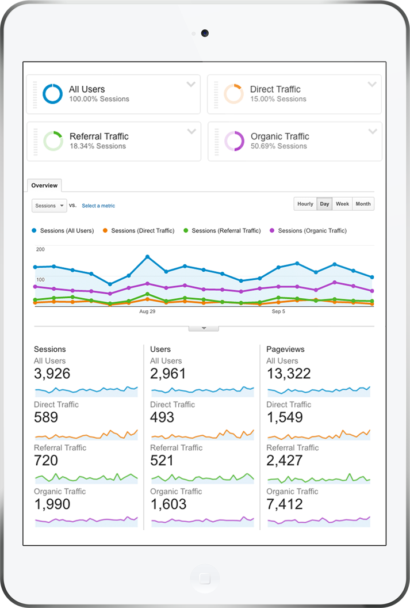The image size is (410, 608).
Task: Click the Direct Traffic orange donut icon
Action: coord(233,93)
